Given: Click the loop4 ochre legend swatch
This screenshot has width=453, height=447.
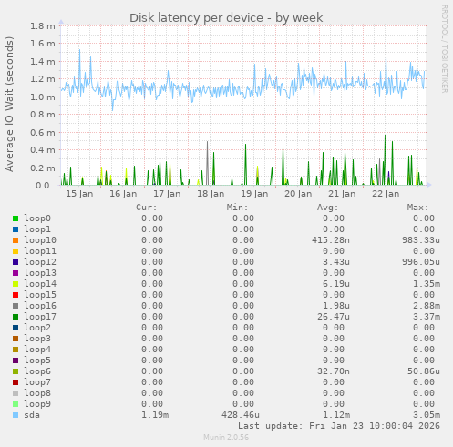Looking at the screenshot, I should pos(15,350).
